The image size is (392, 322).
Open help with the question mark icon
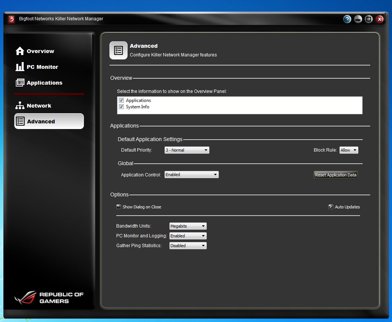coord(347,19)
